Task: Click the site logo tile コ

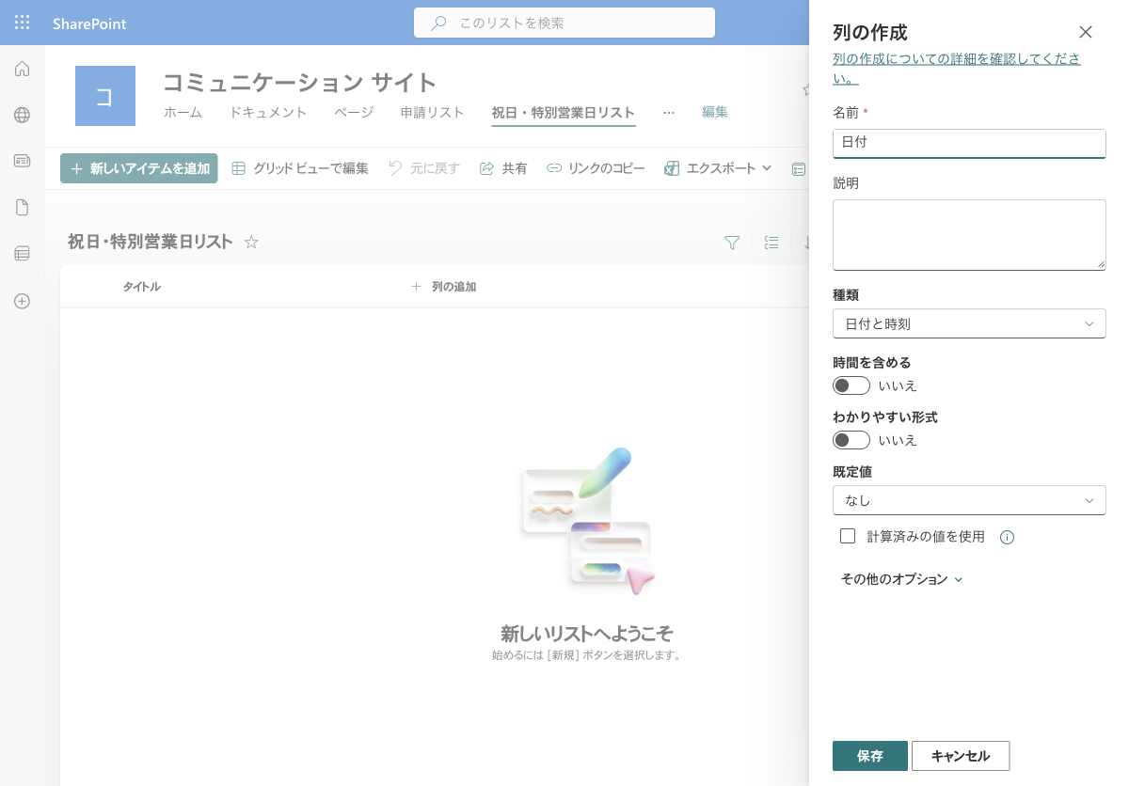Action: tap(105, 96)
